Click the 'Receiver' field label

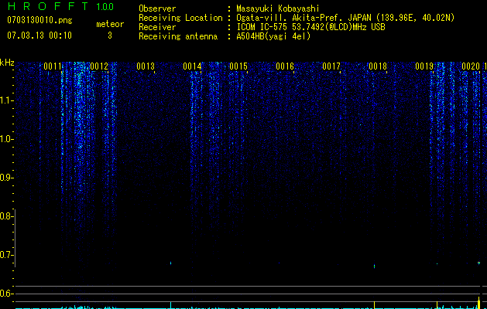coord(157,27)
